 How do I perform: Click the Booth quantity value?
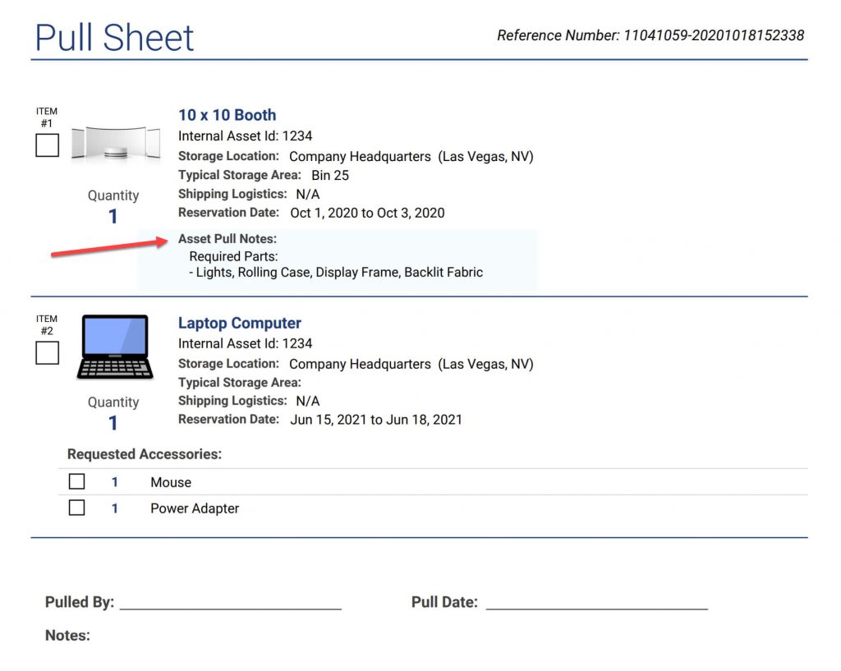113,217
